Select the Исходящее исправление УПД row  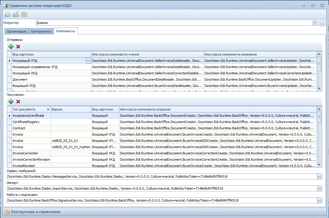(x=162, y=67)
